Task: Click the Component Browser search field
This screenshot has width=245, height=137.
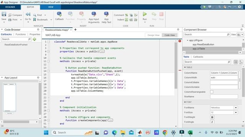Action: (x=207, y=35)
